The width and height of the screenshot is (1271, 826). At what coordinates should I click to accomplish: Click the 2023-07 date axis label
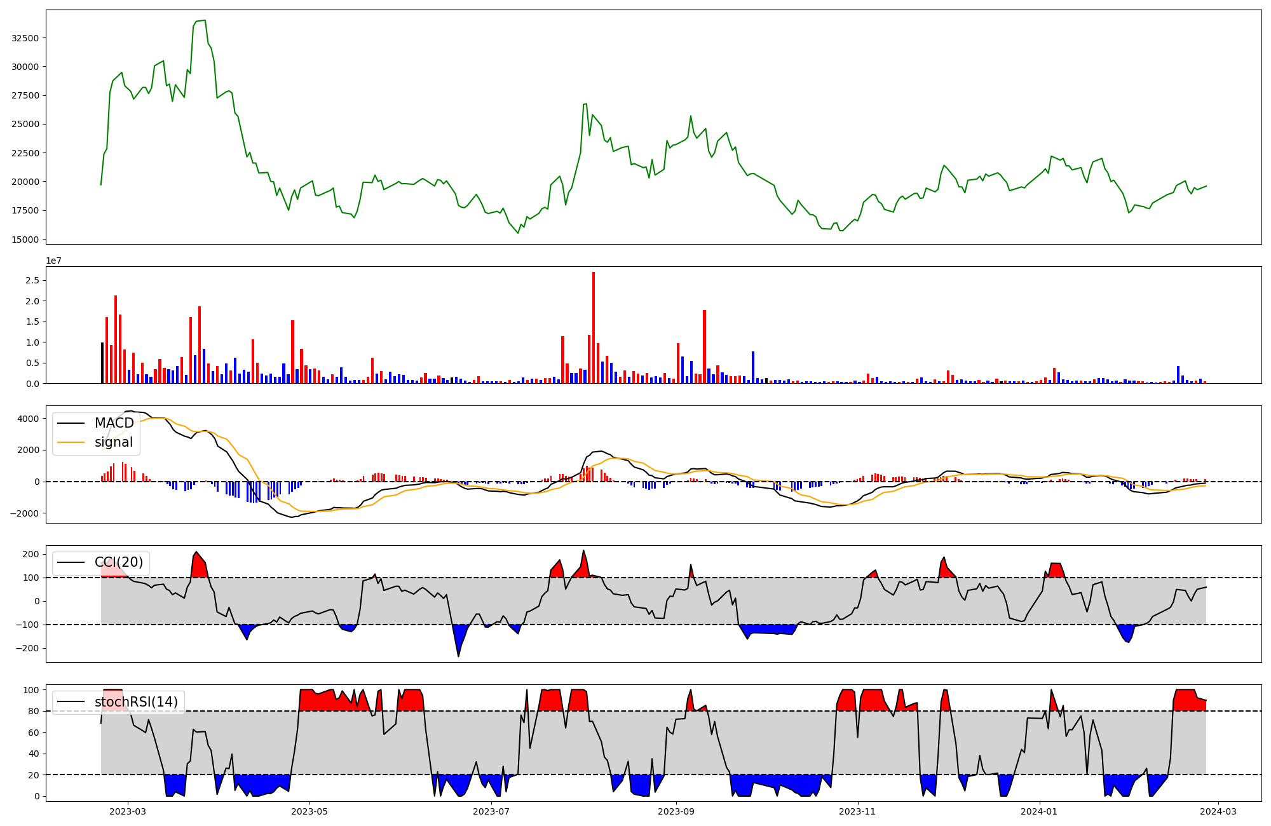491,811
